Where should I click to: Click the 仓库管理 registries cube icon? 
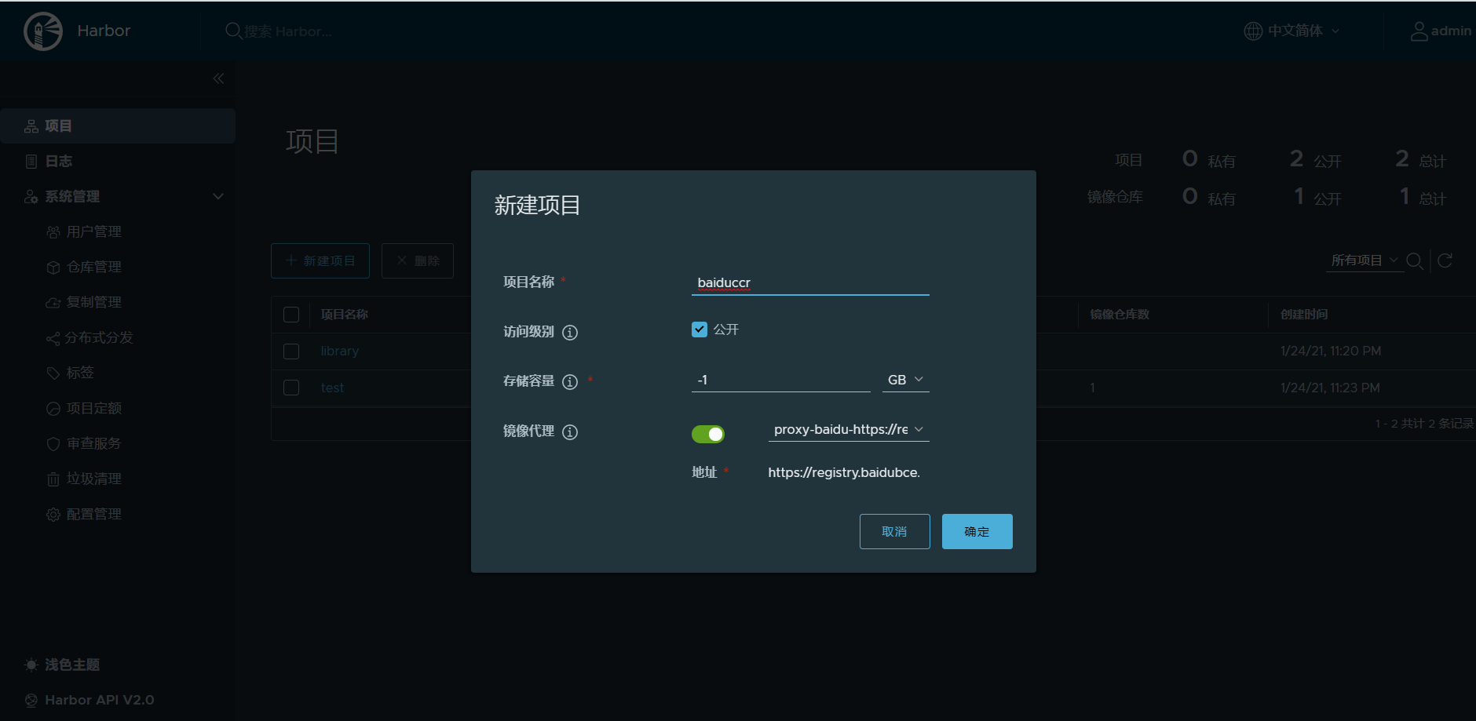(x=53, y=268)
